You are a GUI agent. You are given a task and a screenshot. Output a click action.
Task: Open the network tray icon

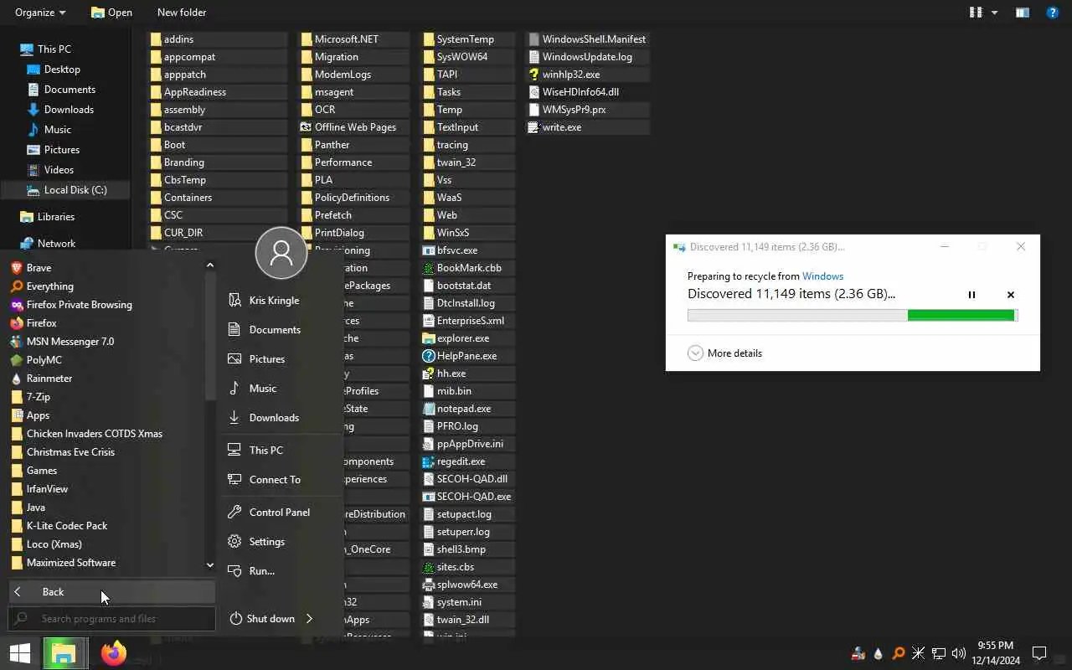pos(939,653)
